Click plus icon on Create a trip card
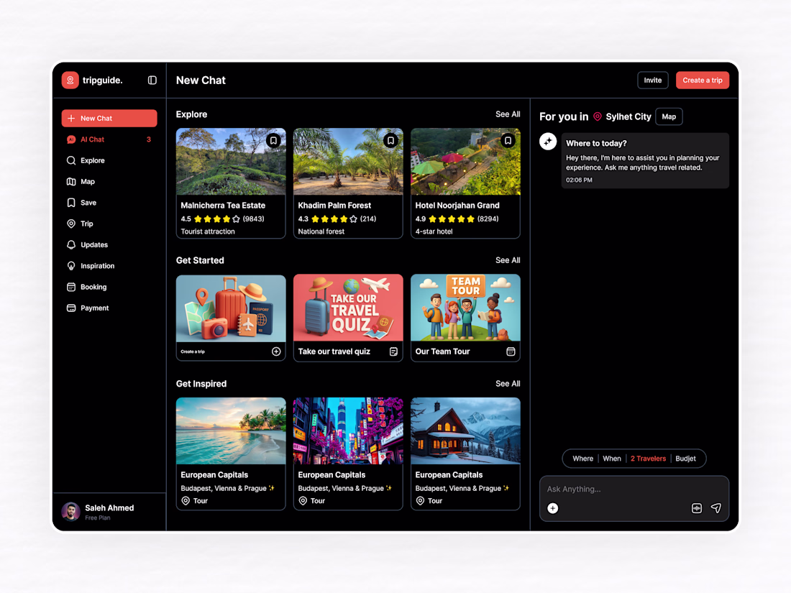 (x=276, y=351)
